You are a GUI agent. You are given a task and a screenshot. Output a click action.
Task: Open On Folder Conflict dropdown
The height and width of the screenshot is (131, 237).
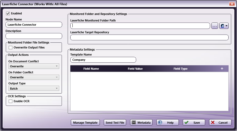[34, 77]
